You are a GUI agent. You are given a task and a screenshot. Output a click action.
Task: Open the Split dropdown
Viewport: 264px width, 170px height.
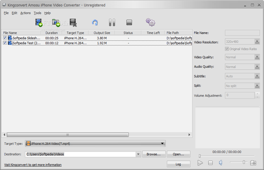[257, 86]
